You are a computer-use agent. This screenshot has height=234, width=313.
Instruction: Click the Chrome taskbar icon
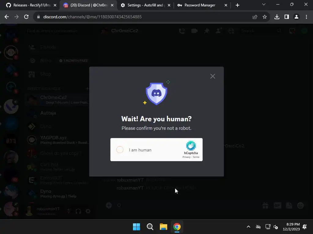[x=177, y=227]
